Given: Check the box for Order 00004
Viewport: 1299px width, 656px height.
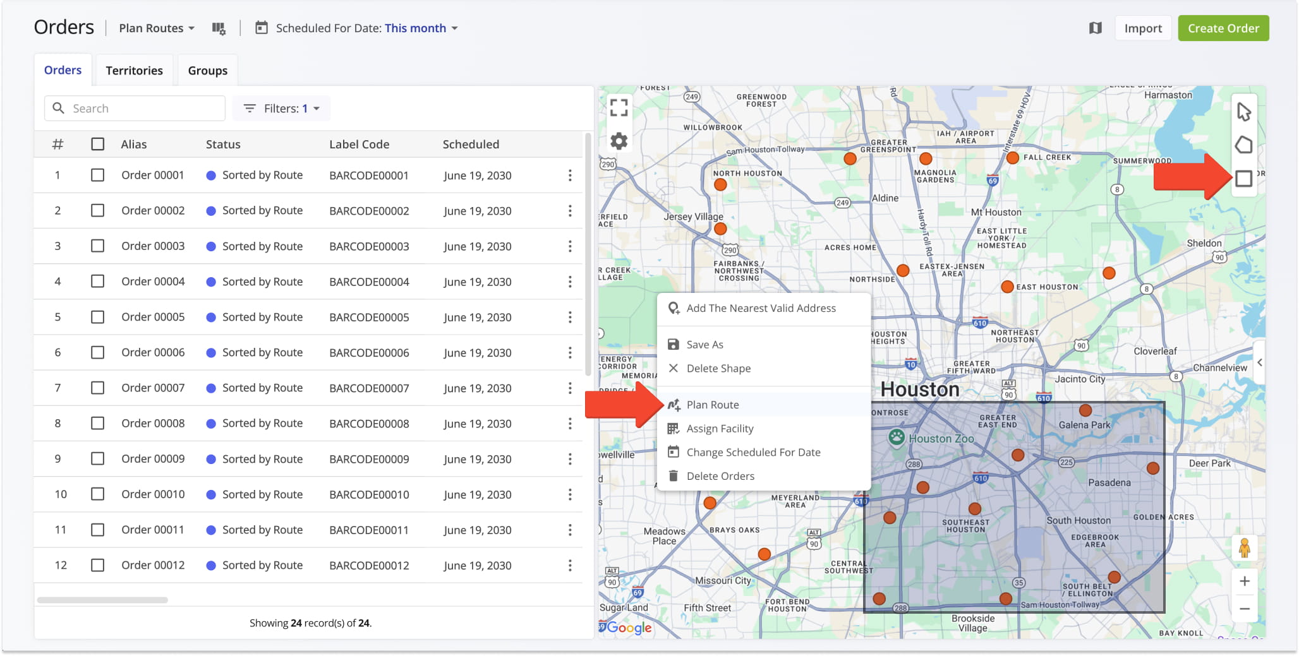Looking at the screenshot, I should pyautogui.click(x=98, y=281).
